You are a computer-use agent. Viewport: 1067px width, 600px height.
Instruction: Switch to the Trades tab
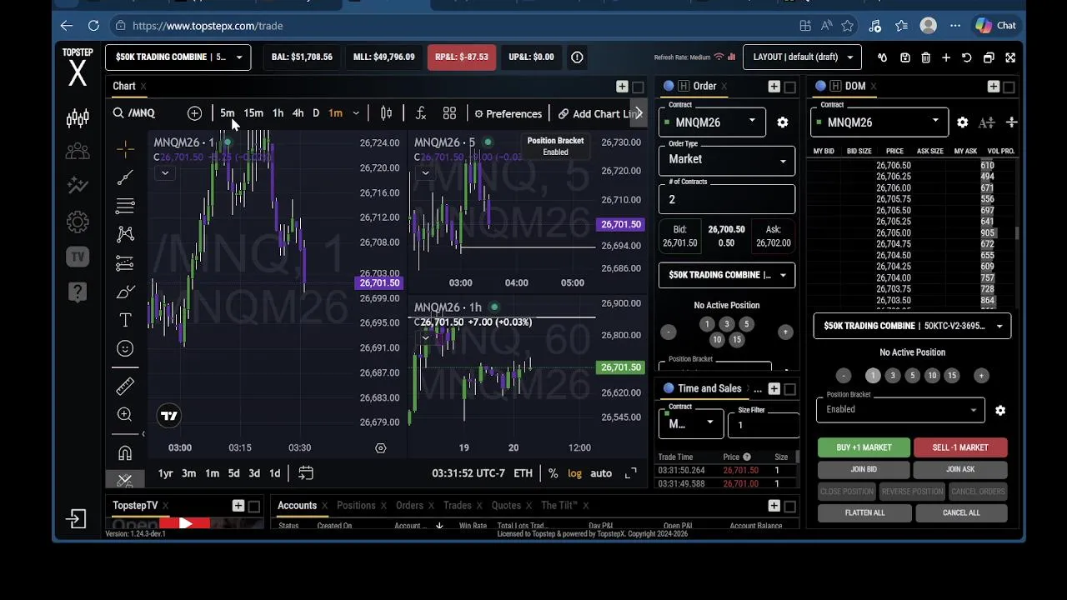coord(458,506)
